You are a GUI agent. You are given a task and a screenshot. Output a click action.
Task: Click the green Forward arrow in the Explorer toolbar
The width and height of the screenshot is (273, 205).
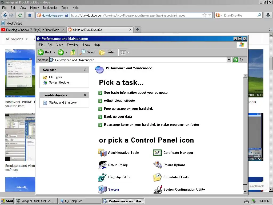tap(61, 52)
